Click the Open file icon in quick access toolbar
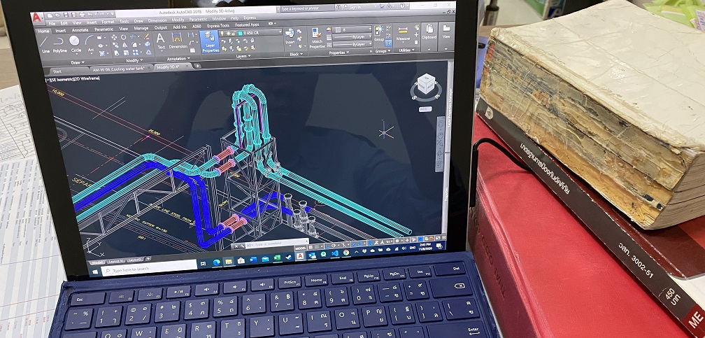 [57, 15]
